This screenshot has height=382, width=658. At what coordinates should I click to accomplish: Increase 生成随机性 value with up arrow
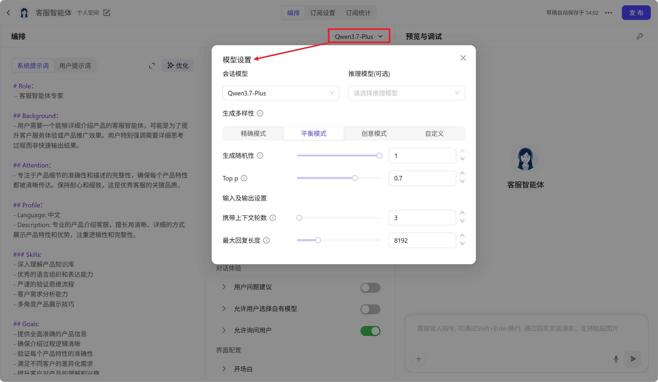462,151
